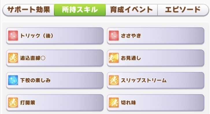Image resolution: width=210 pixels, height=114 pixels.
Task: Click the orange runner icon for 切れ味
Action: click(114, 102)
